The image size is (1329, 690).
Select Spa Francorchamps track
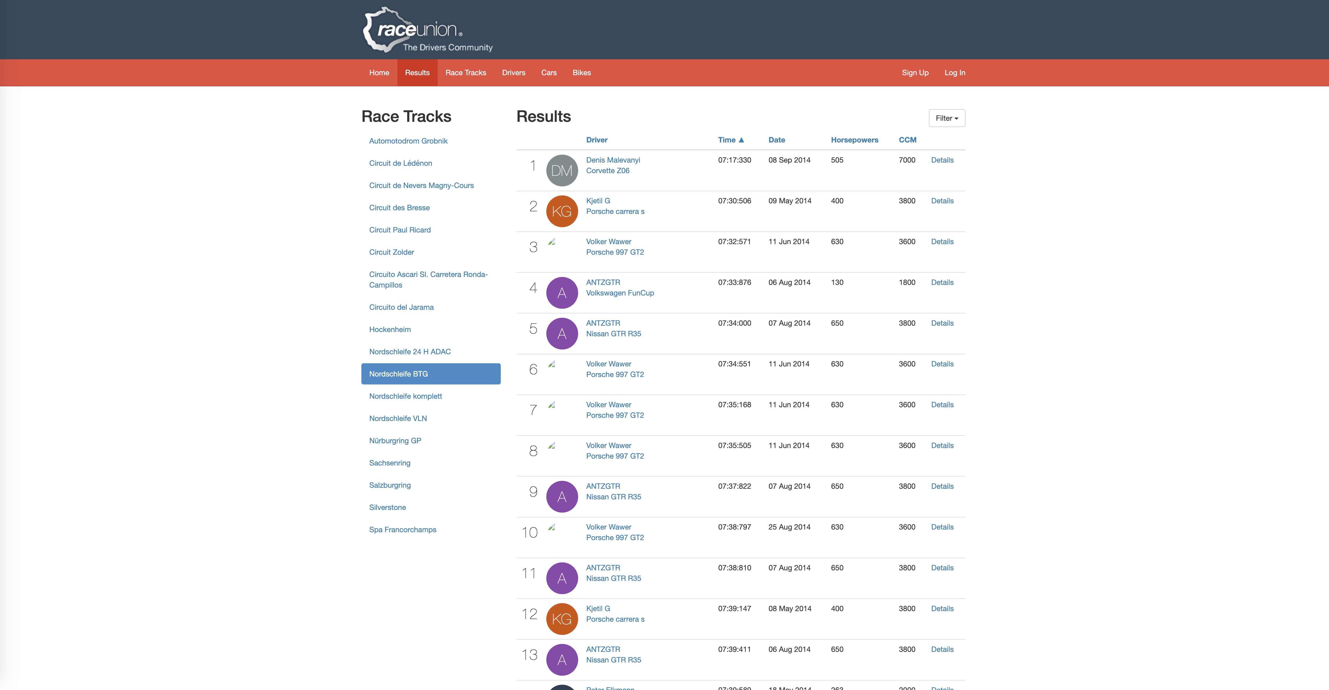click(x=402, y=530)
